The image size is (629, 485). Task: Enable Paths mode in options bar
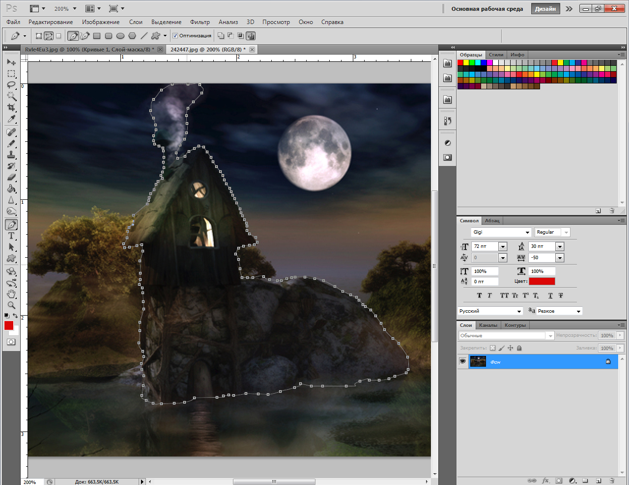(x=49, y=36)
